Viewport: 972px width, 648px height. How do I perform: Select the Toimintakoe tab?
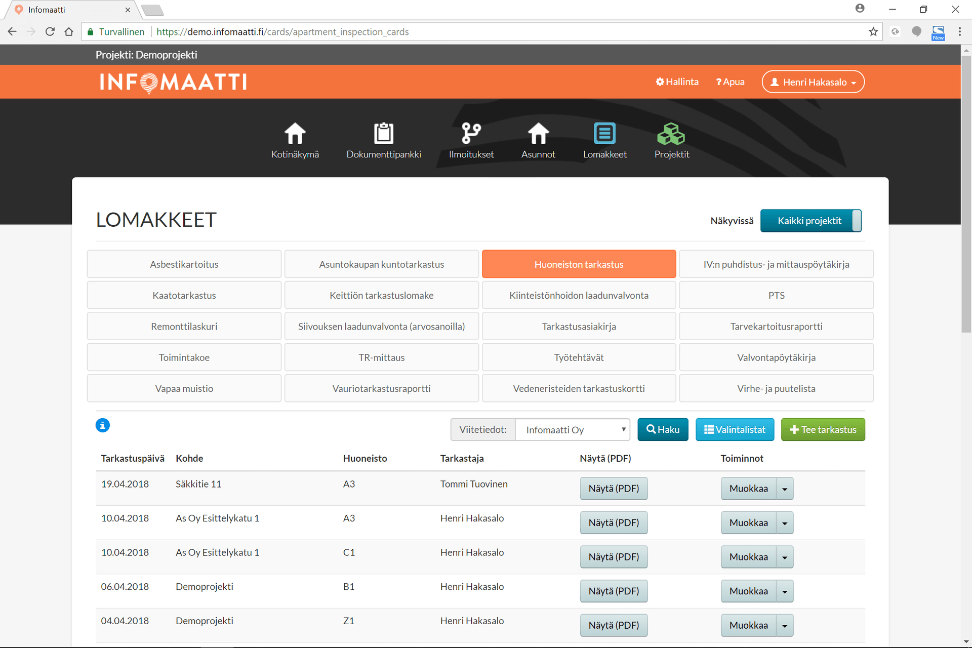(x=184, y=357)
